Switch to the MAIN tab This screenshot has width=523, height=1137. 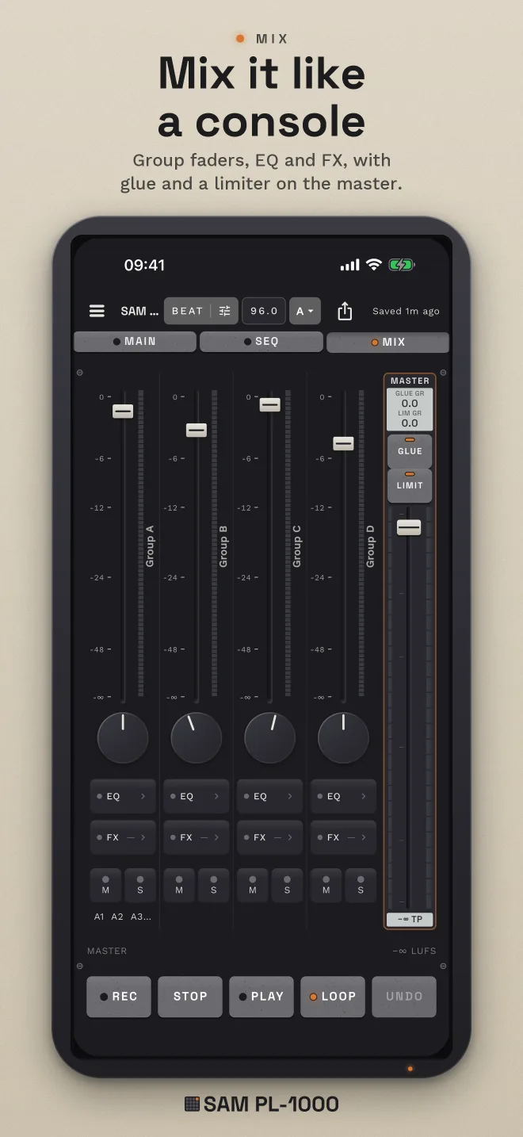point(135,342)
